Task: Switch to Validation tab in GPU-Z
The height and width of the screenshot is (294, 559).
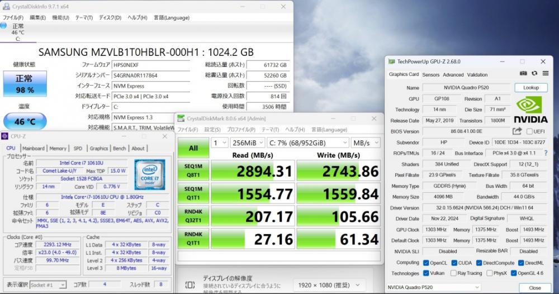Action: pyautogui.click(x=477, y=75)
